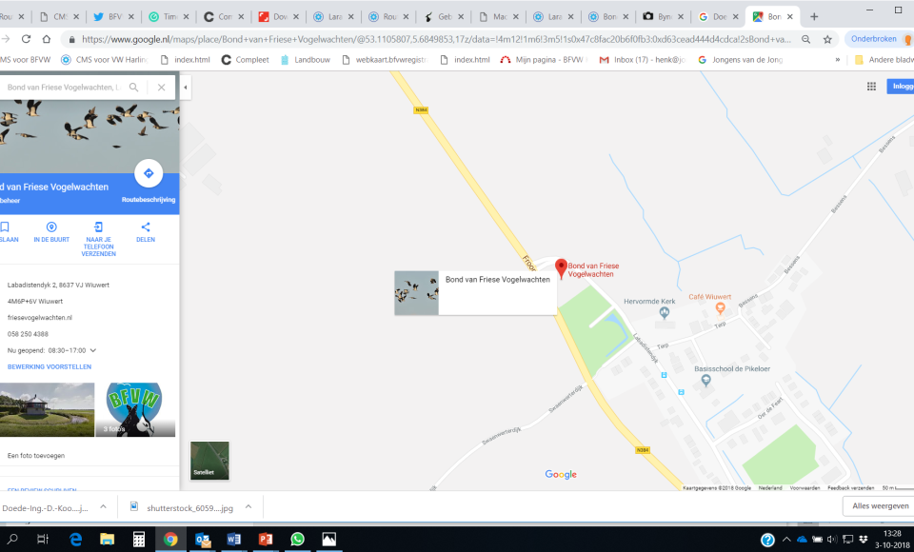Viewport: 914px width, 552px height.
Task: Expand options for shutterstock_6059 download
Action: (x=248, y=507)
